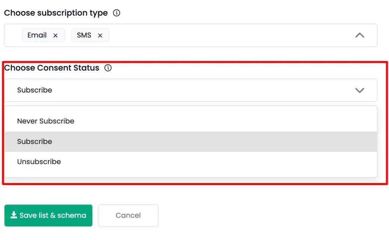Click the Choose Consent Status heading
Screen dimensions: 389x240
[52, 68]
